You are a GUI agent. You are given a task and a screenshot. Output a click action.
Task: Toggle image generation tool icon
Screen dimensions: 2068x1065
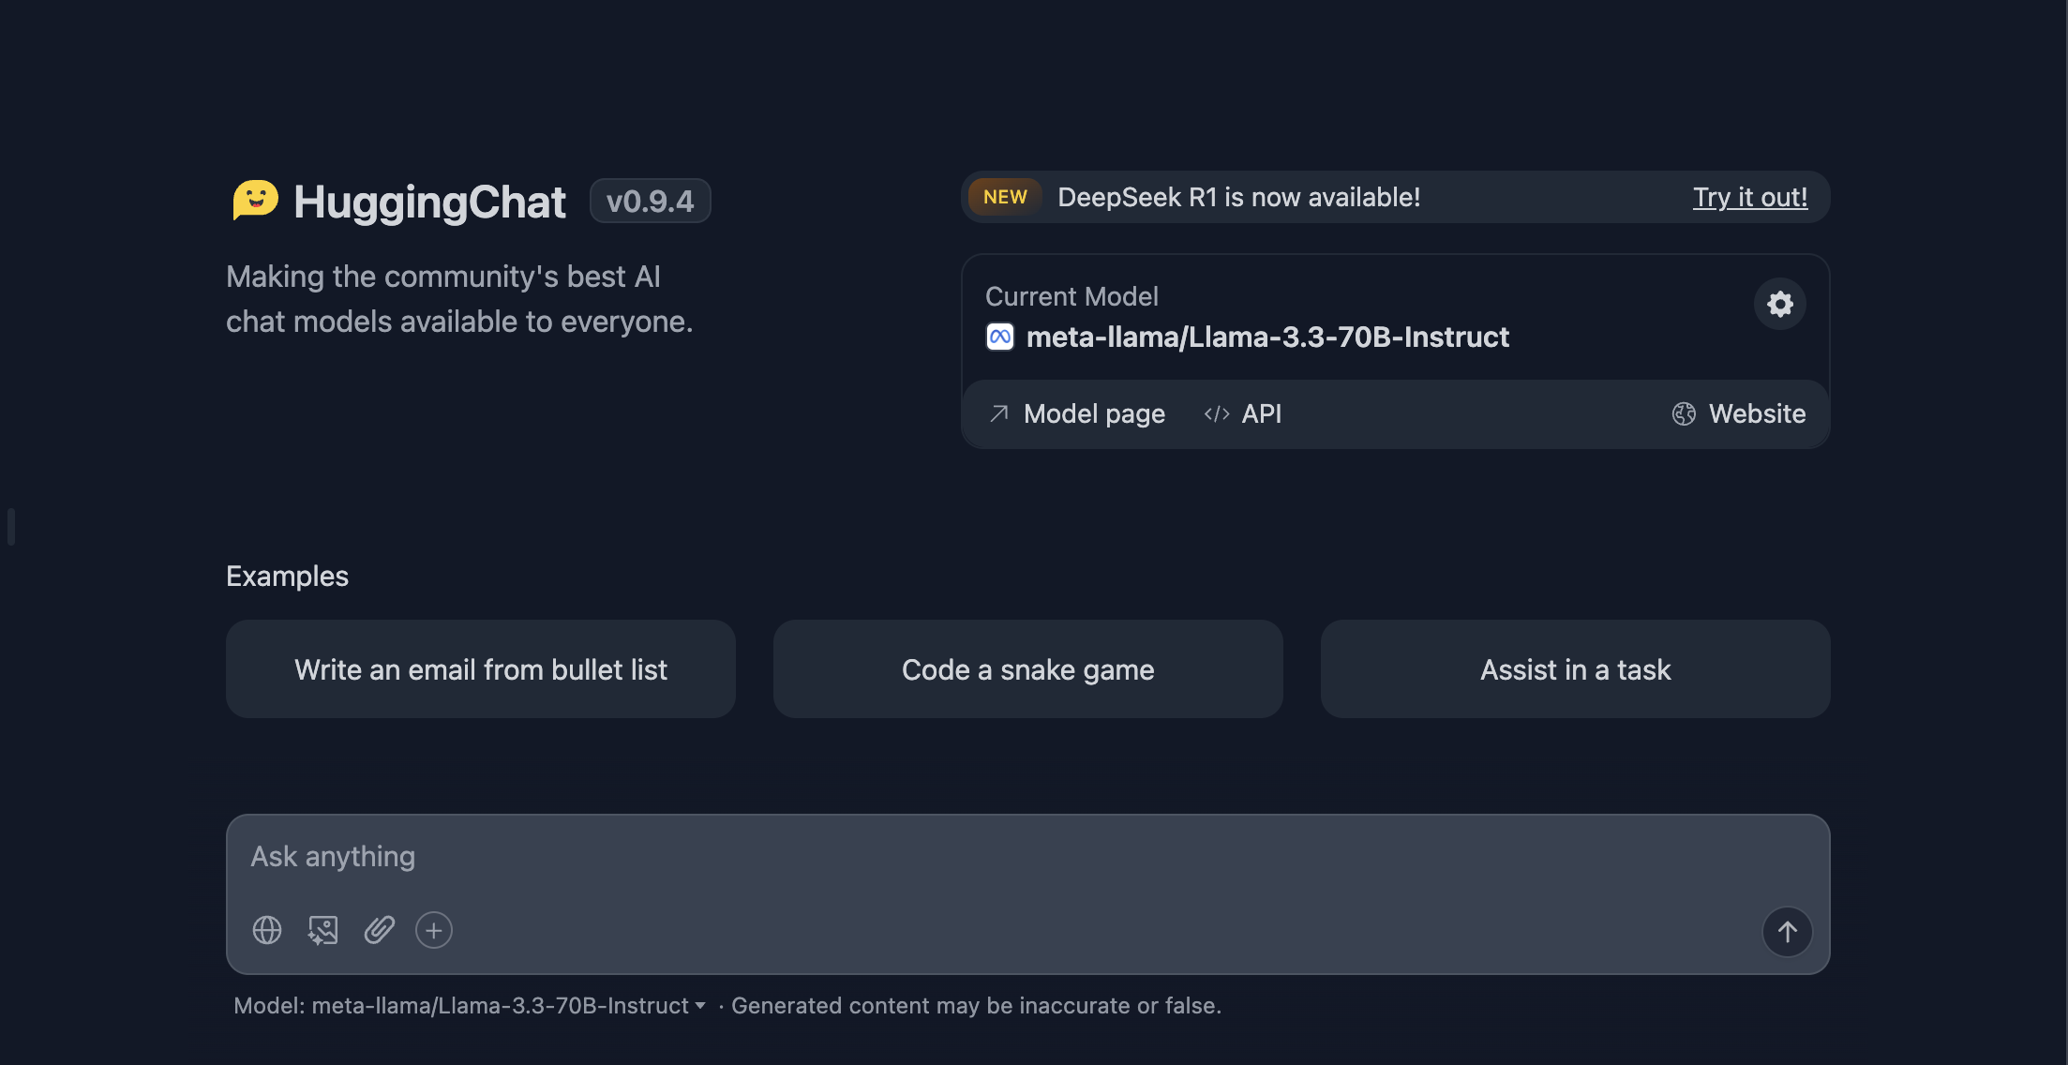pos(322,930)
